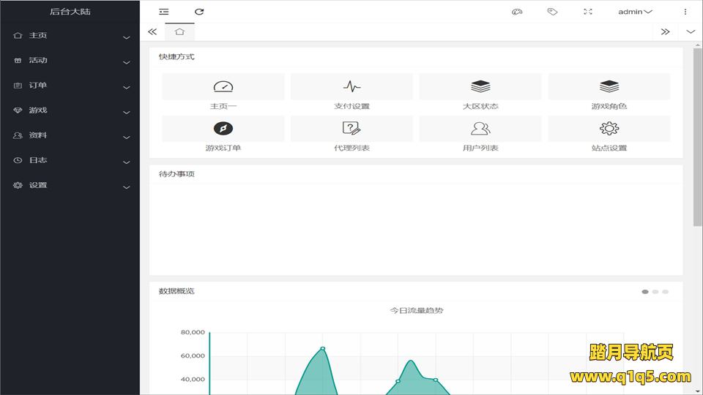
Task: Open 站点设置 gear icon shortcut
Action: click(609, 129)
